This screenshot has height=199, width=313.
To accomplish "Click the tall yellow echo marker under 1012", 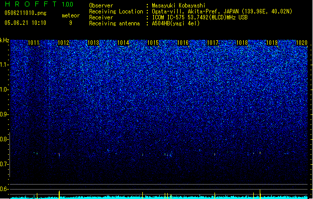I will (x=59, y=195).
